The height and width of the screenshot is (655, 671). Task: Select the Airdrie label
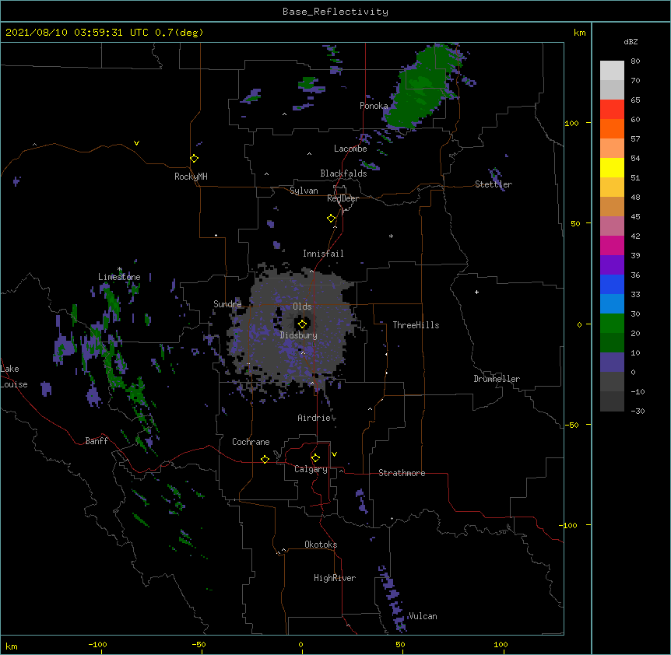click(x=314, y=418)
